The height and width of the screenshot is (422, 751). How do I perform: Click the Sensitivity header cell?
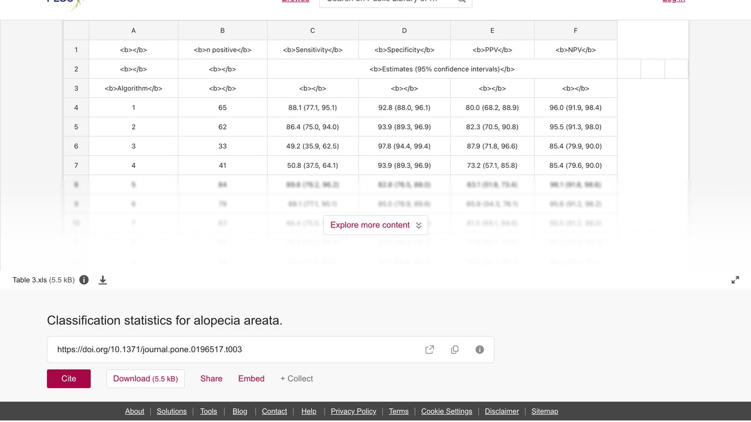[313, 50]
